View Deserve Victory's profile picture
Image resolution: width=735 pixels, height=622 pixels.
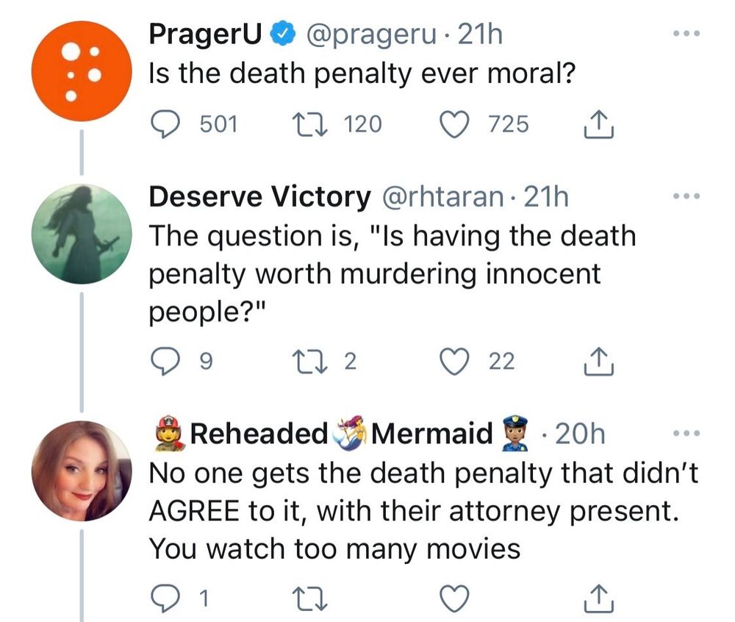click(x=81, y=233)
